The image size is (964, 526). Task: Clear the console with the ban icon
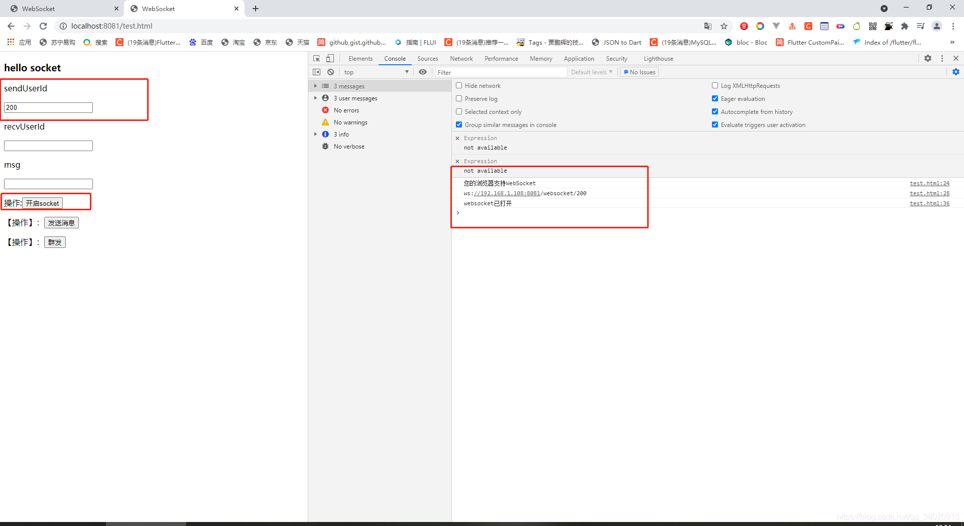tap(330, 72)
